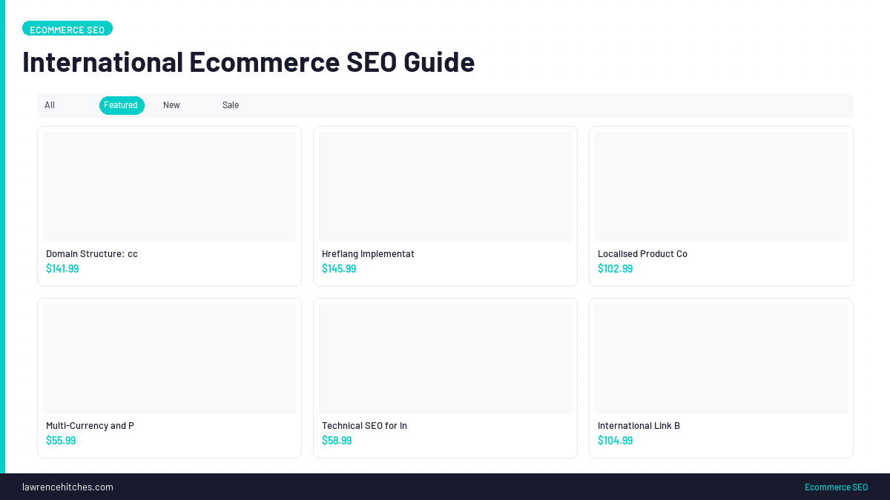Select the Featured filter tab
This screenshot has height=500, width=890.
pos(122,105)
